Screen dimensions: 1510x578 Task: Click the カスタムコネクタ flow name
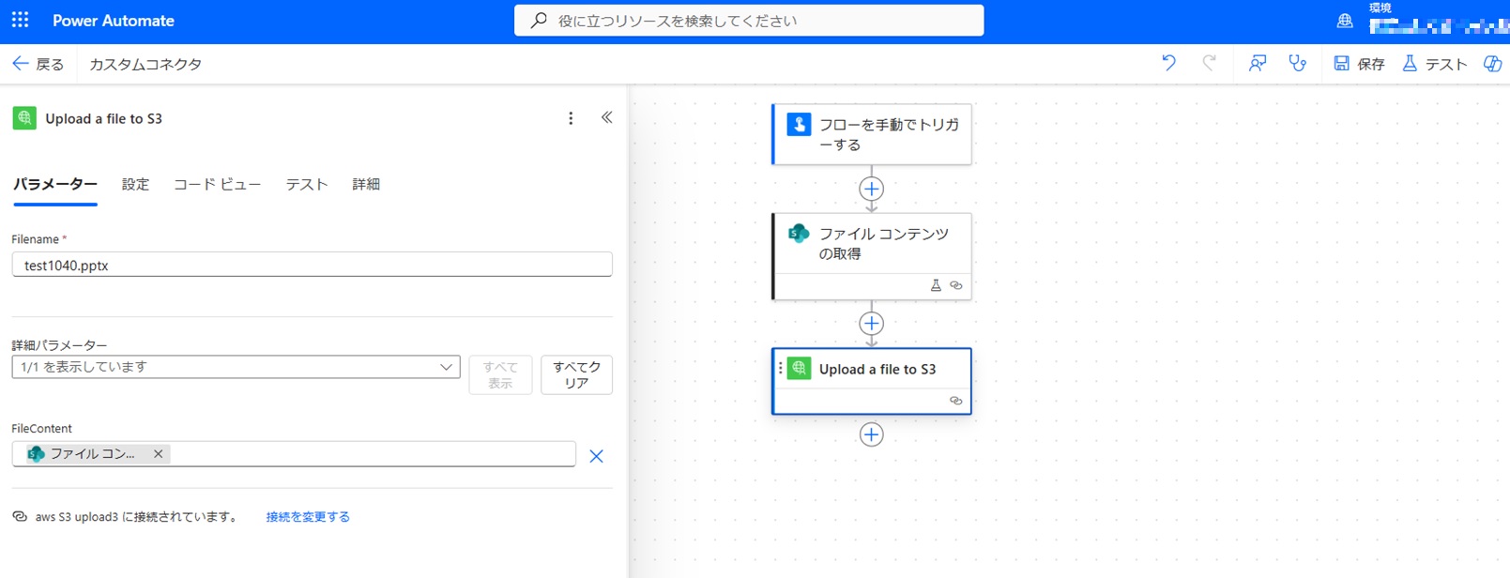145,64
